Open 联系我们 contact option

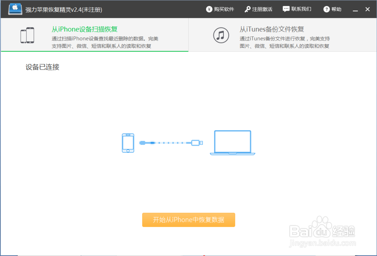click(297, 9)
